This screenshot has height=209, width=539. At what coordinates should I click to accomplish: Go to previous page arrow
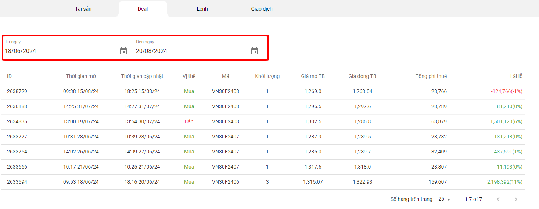click(x=498, y=199)
